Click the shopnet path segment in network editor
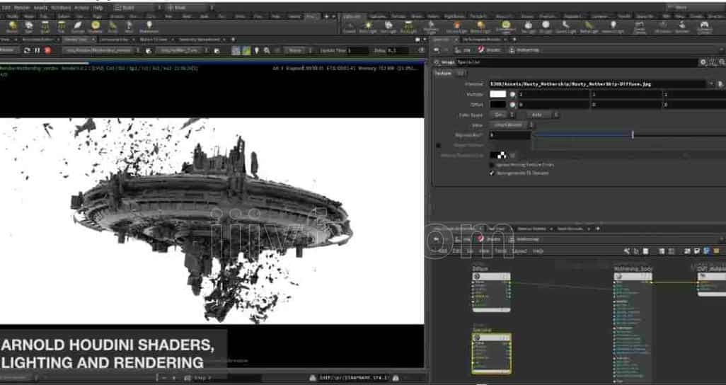Image resolution: width=726 pixels, height=385 pixels. point(490,239)
